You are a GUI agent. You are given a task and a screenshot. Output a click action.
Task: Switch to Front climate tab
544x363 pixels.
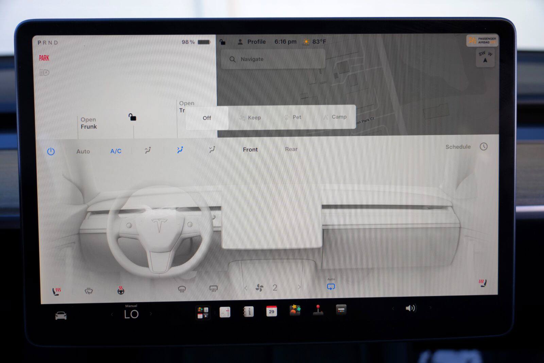tap(250, 149)
